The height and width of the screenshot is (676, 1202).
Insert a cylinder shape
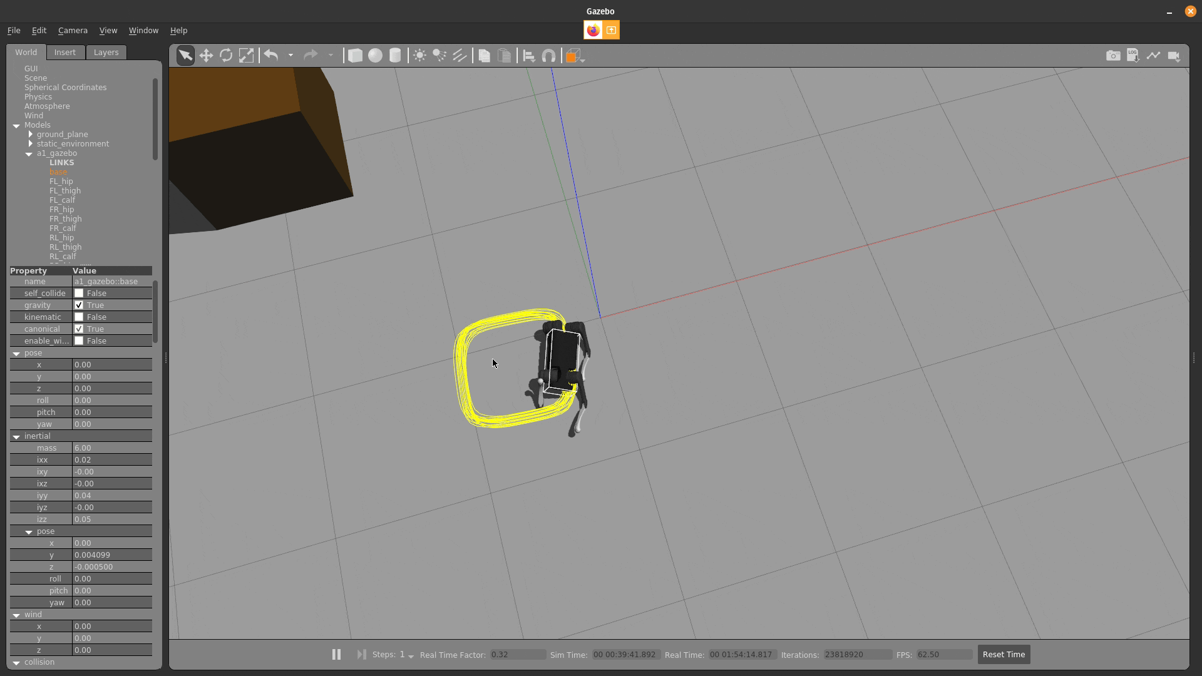coord(395,56)
